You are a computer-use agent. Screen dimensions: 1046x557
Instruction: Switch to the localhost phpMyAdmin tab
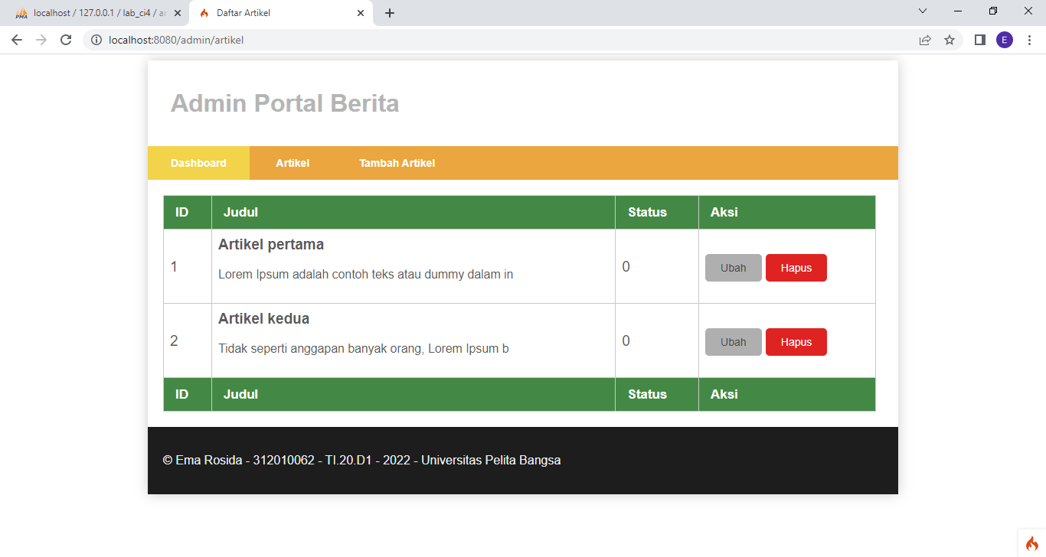pos(92,12)
